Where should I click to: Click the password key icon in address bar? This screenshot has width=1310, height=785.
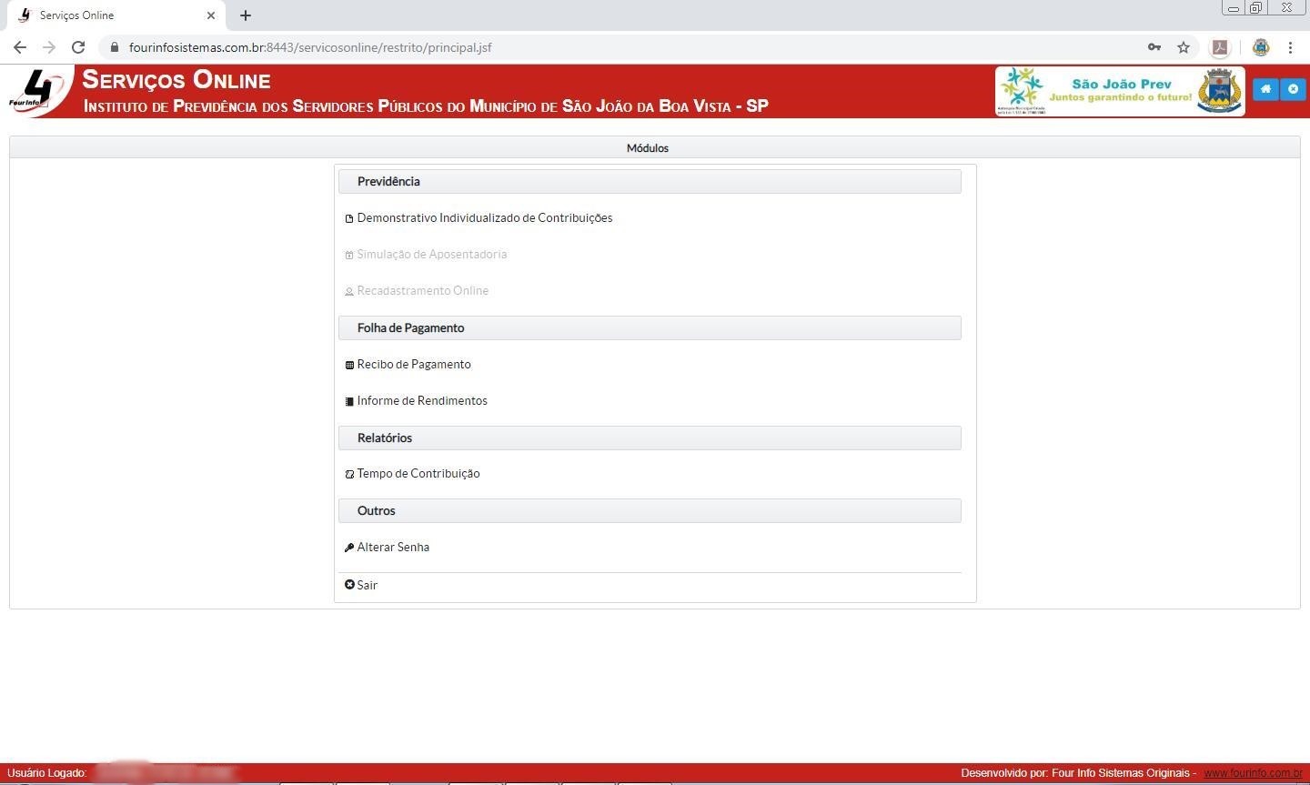(x=1154, y=47)
